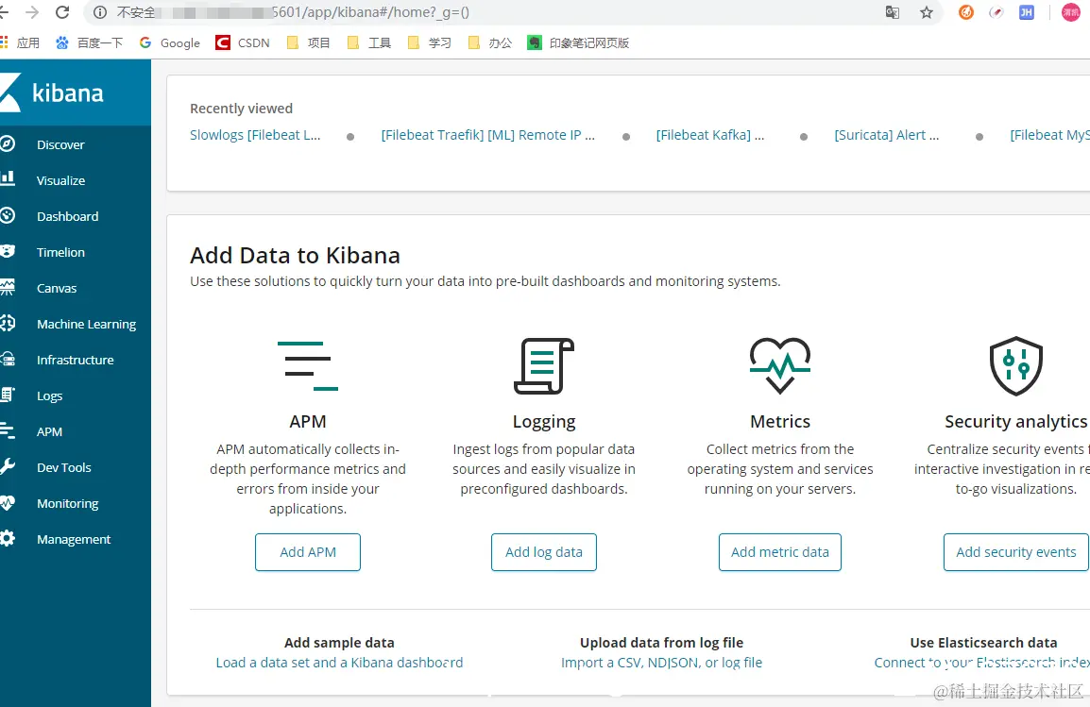The image size is (1090, 707).
Task: Bookmark this page with star icon
Action: [926, 12]
